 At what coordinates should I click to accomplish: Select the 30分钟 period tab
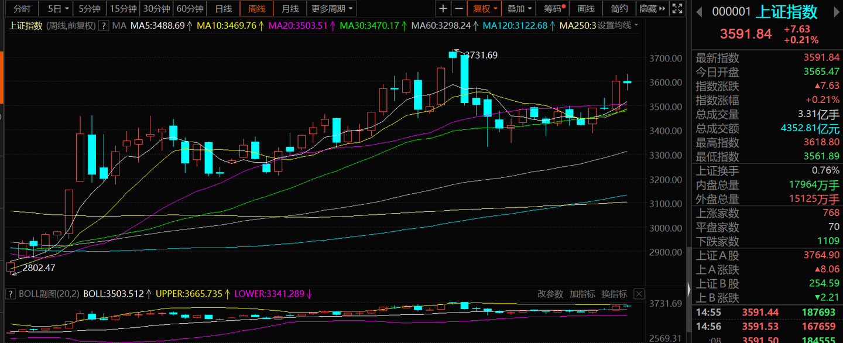pos(157,9)
